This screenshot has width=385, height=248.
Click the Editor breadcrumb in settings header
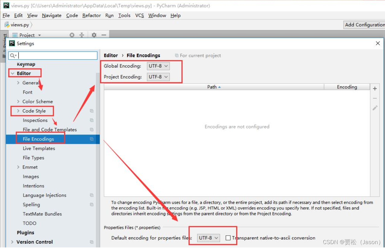point(111,56)
